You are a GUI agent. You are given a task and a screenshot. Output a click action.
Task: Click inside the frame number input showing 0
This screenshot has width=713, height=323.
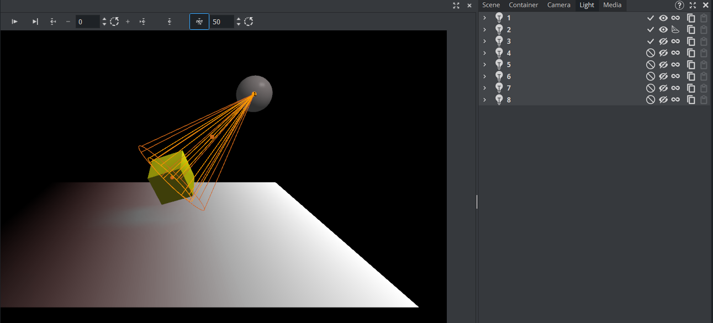point(88,22)
